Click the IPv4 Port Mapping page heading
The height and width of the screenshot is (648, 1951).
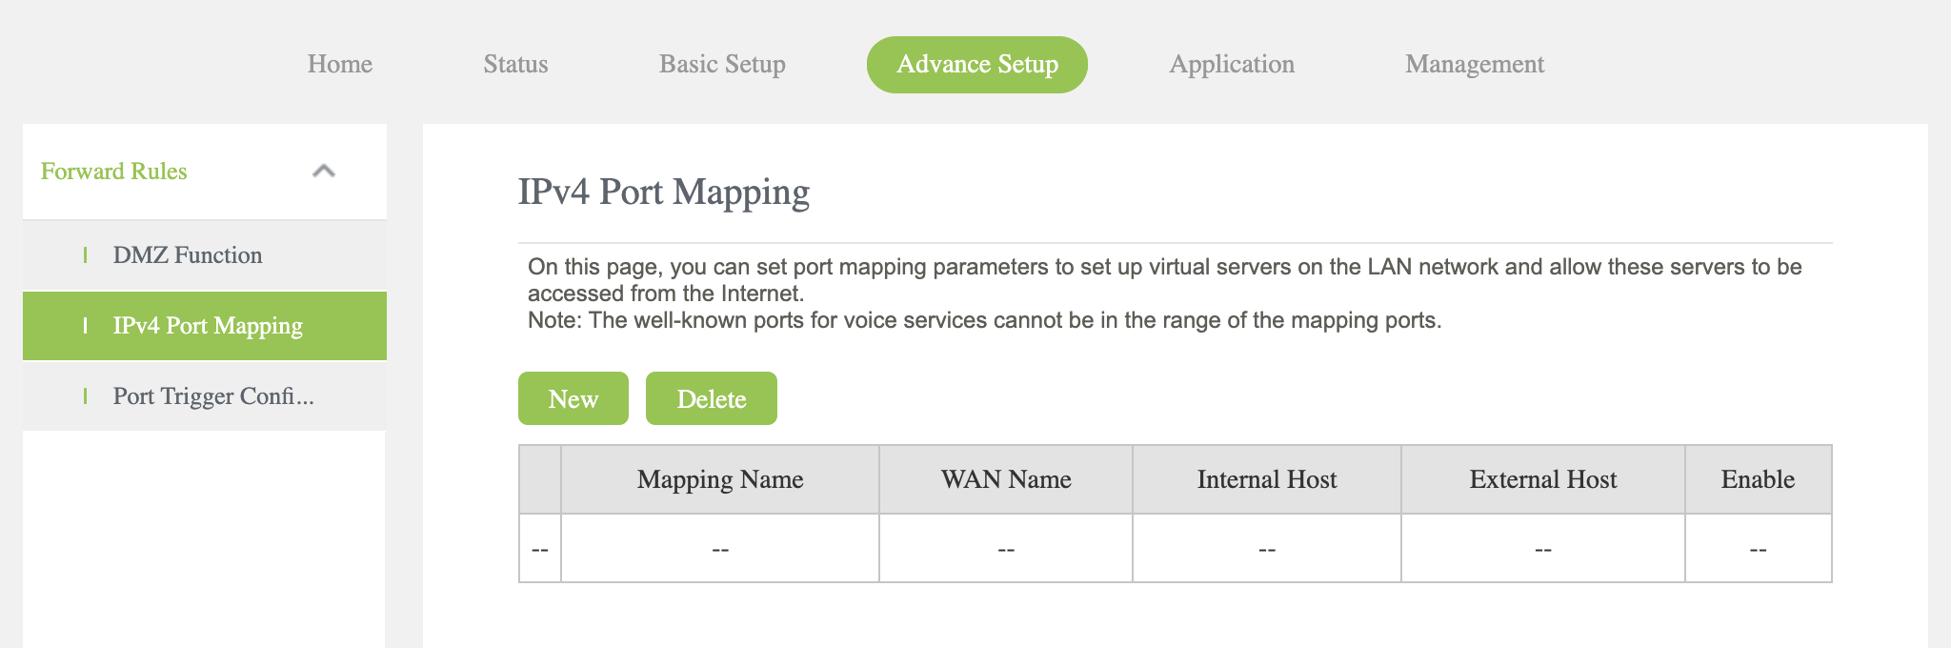(664, 192)
